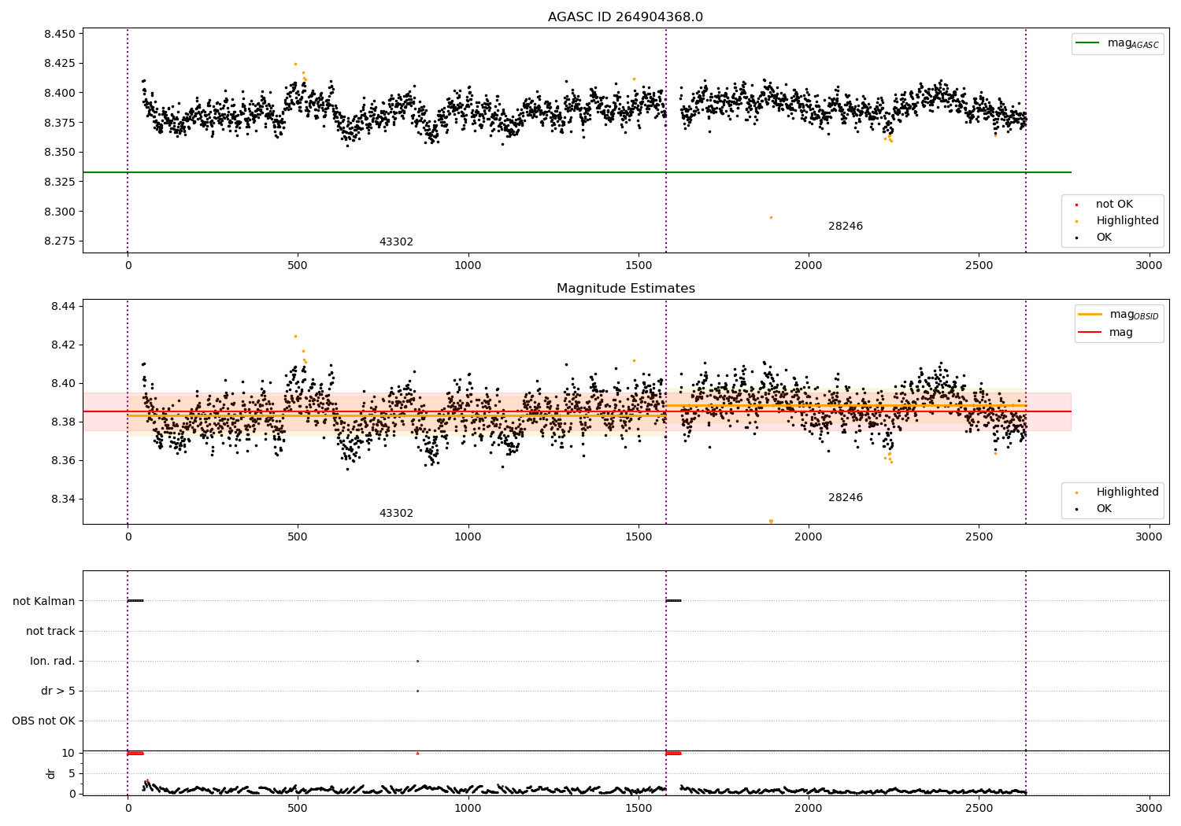
Task: Click the 'not track' axis label
Action: click(x=50, y=631)
